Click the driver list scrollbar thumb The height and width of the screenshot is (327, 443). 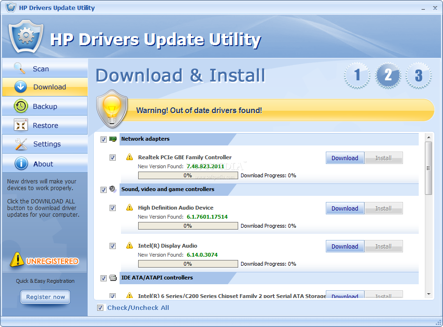[x=428, y=168]
